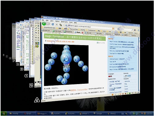This screenshot has height=116, width=155.
Task: Open the Tools menu in Firefox
Action: click(x=71, y=22)
